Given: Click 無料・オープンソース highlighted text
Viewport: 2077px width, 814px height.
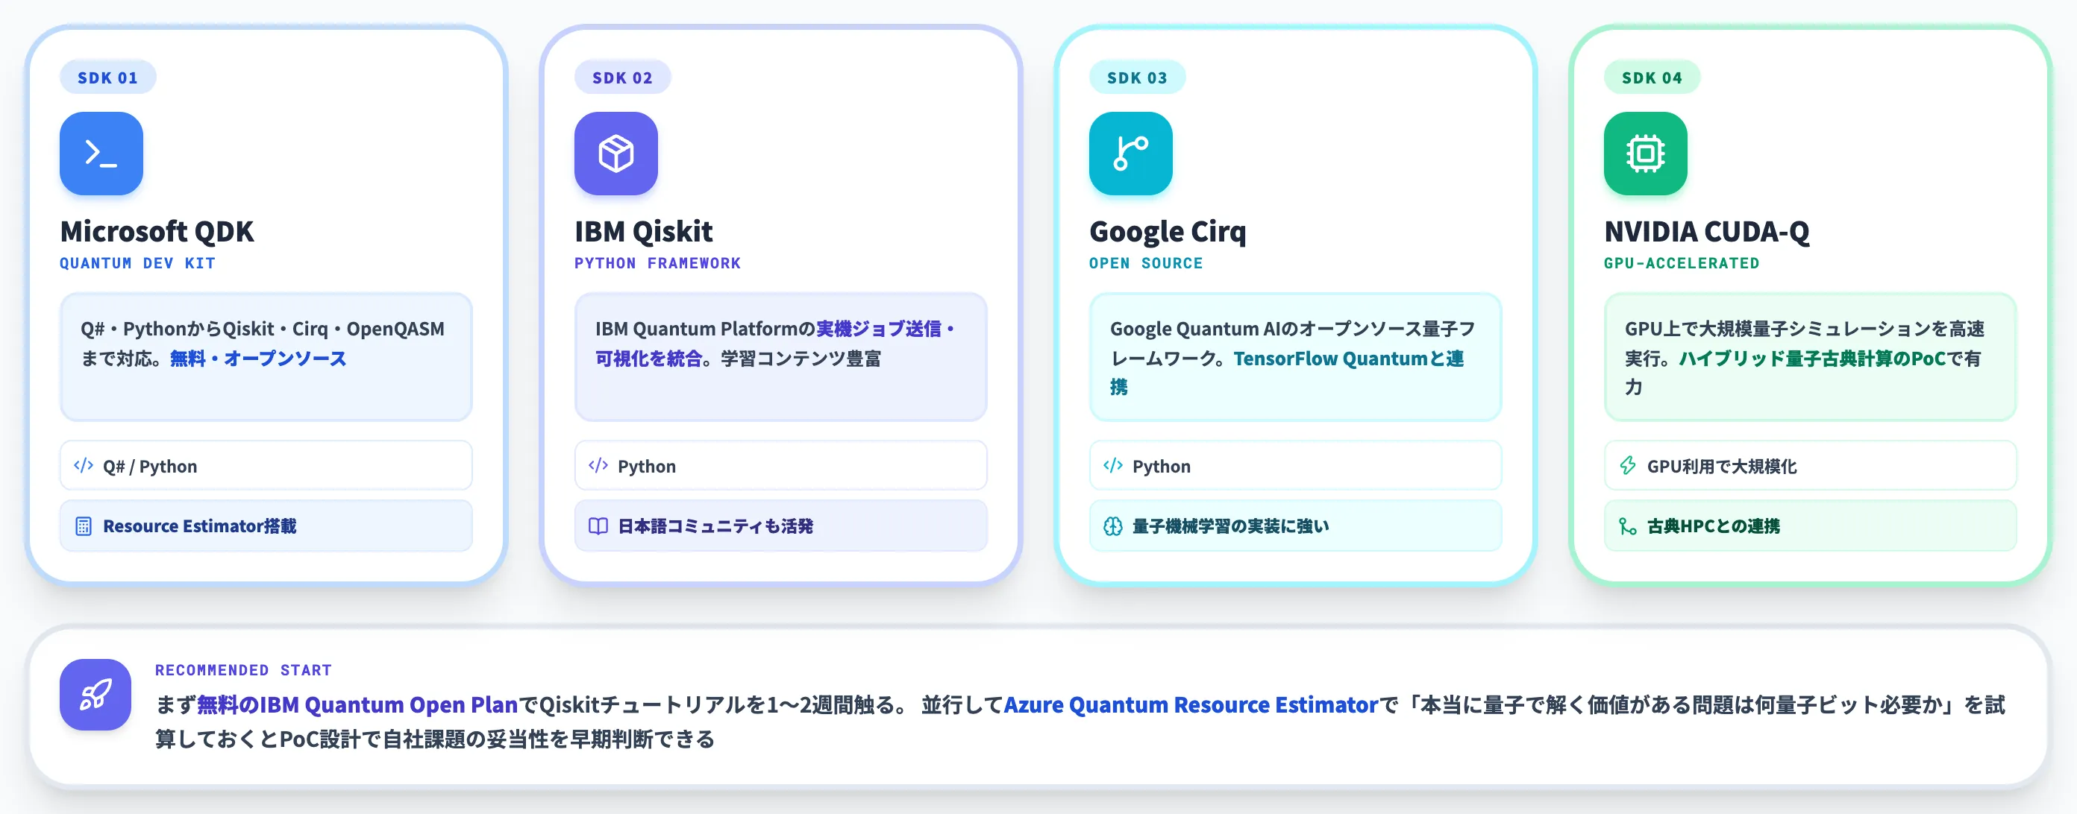Looking at the screenshot, I should click(258, 359).
